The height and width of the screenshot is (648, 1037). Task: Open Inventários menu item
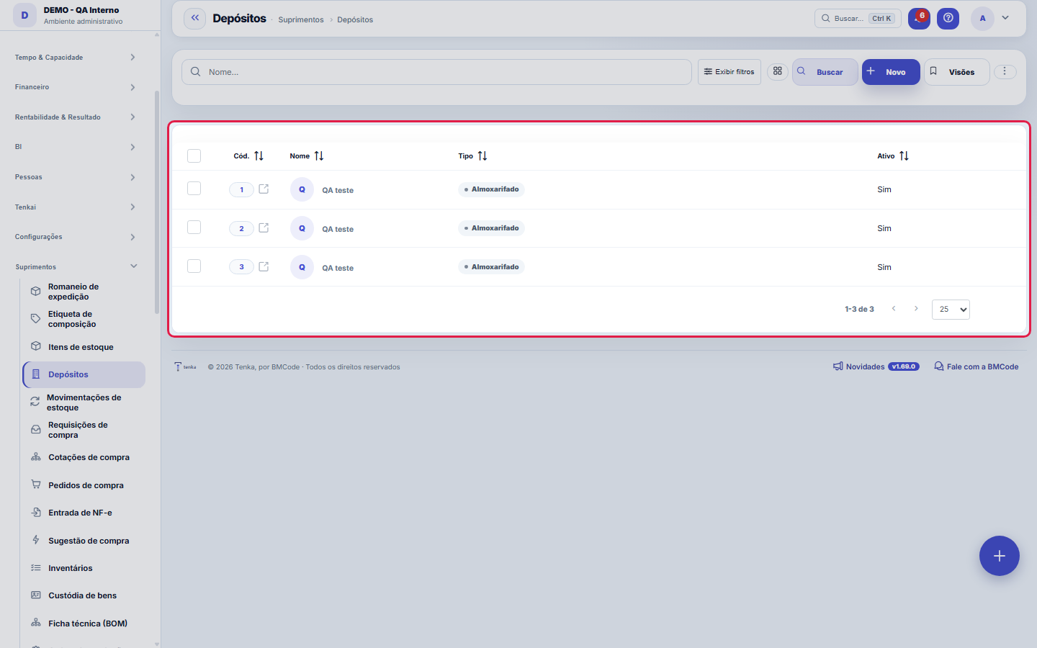click(x=84, y=568)
